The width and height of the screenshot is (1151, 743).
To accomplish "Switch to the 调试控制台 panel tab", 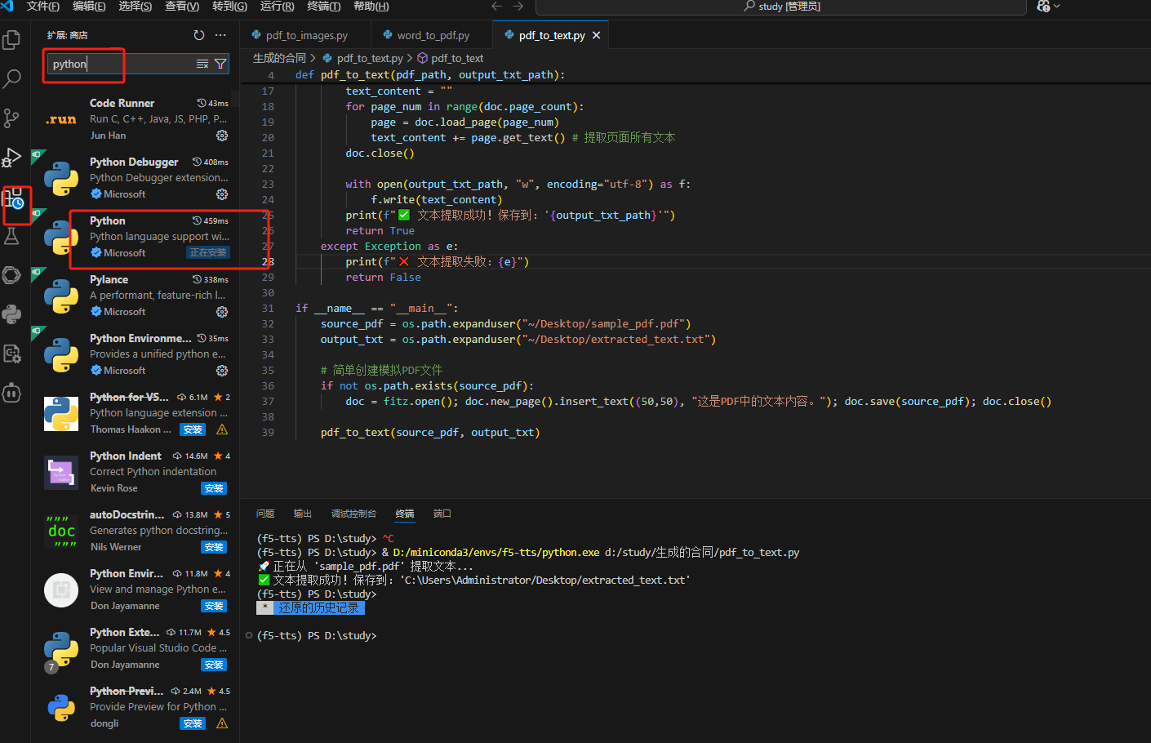I will 353,514.
